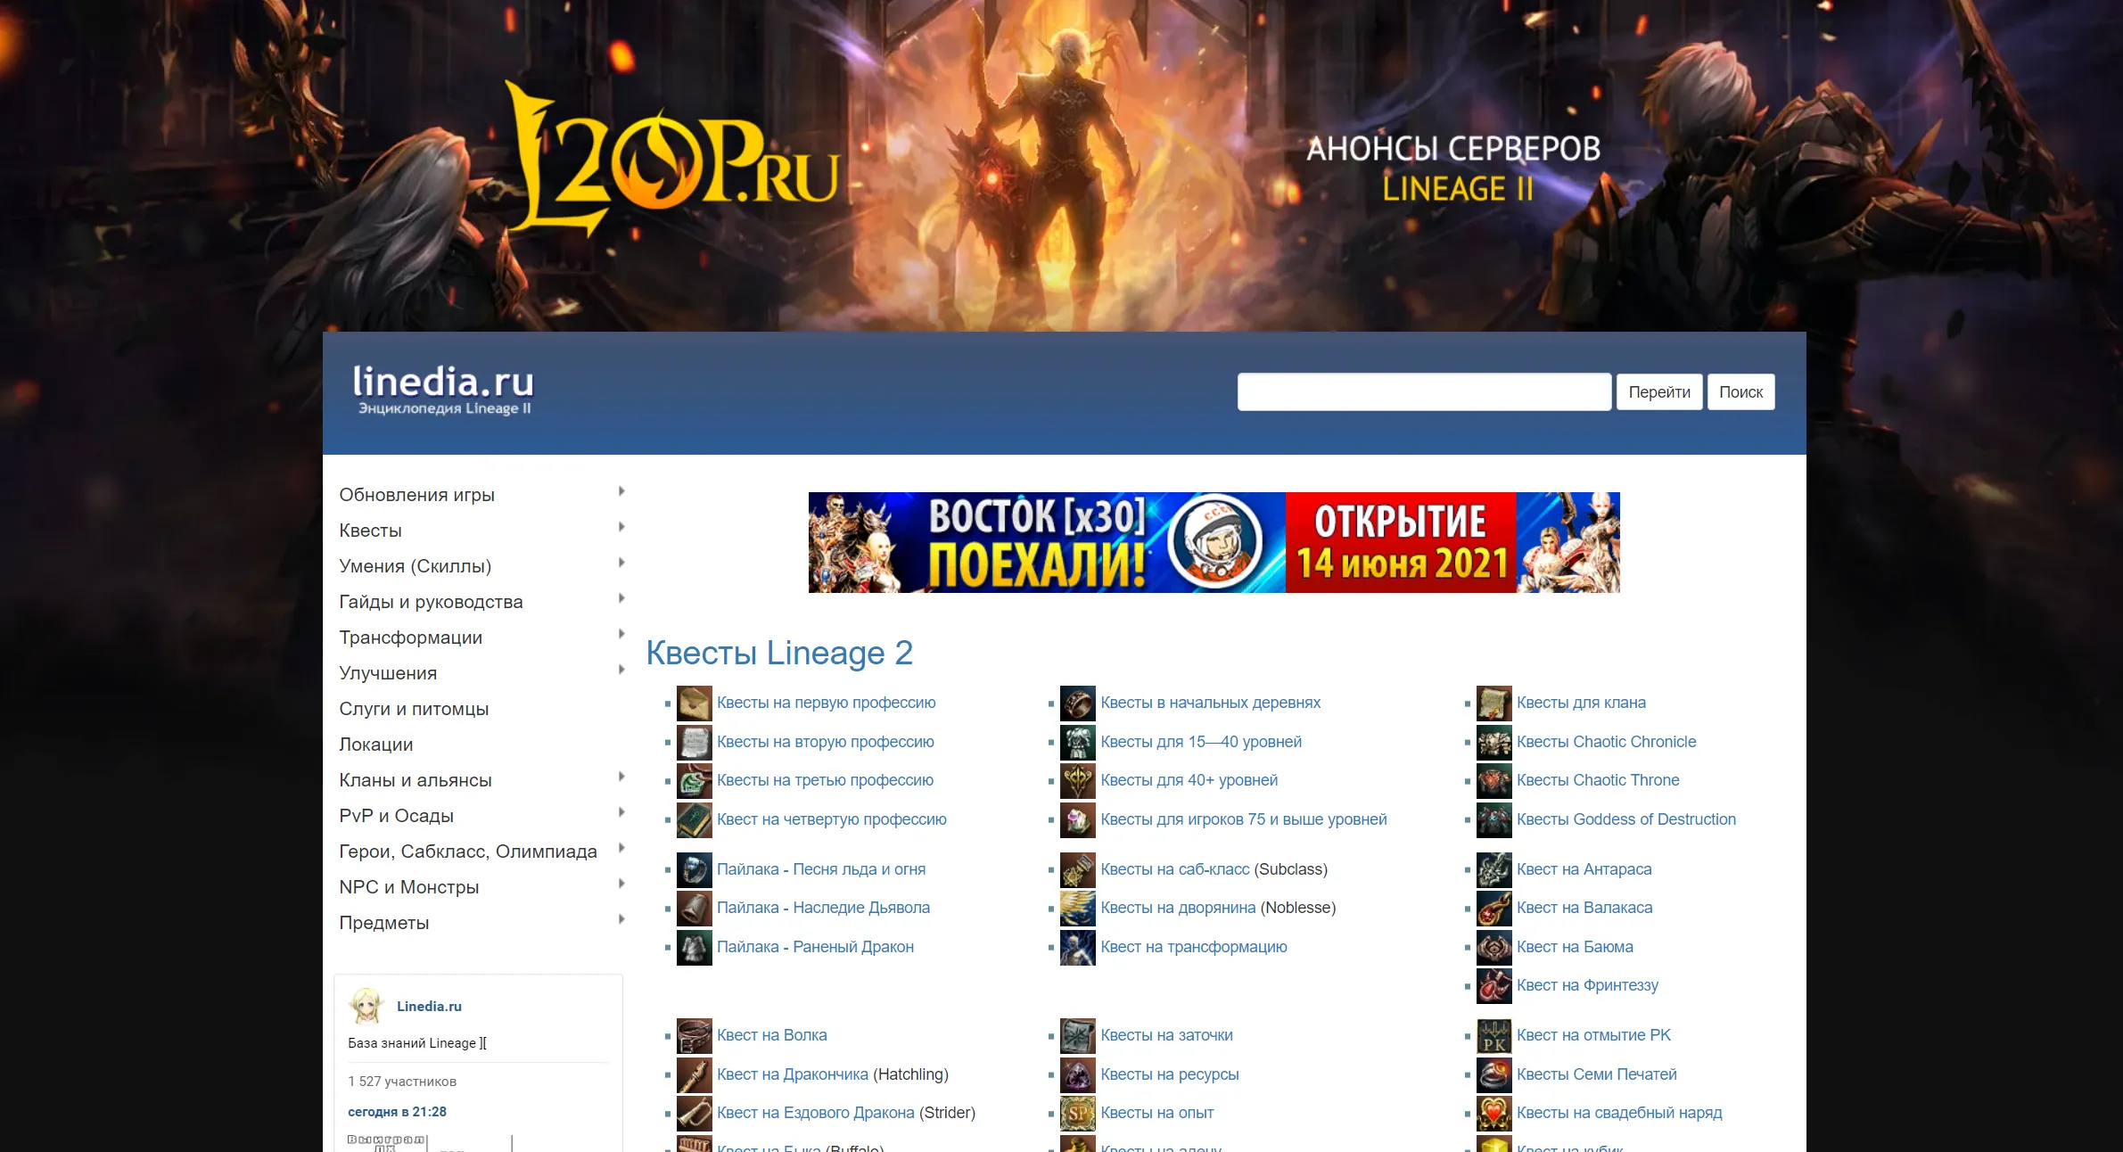
Task: Click the Анонсы серверов Lineage II banner text
Action: tap(1454, 169)
